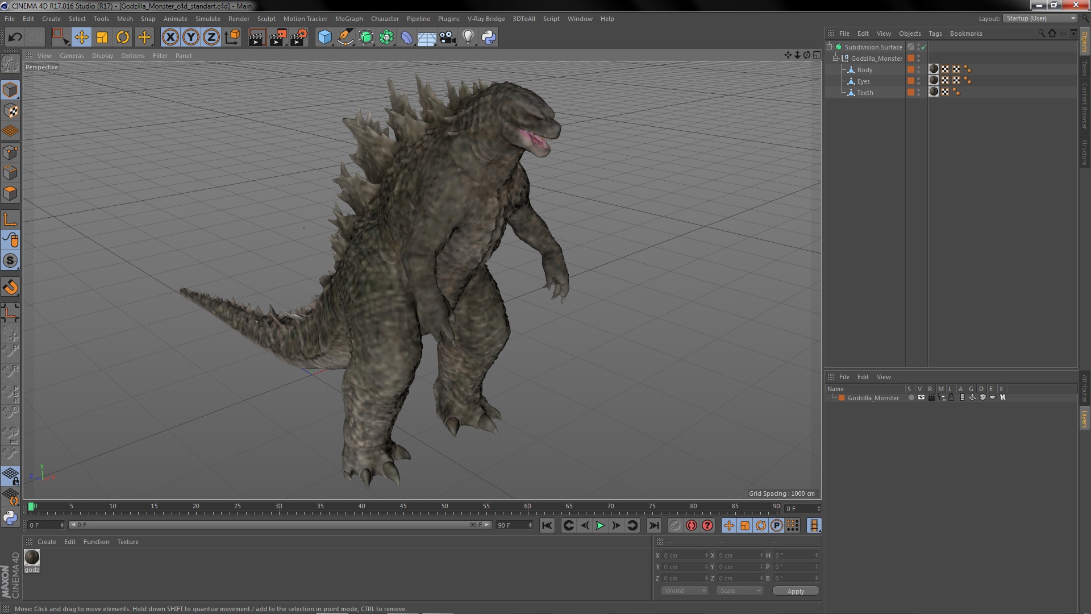Click the Object Manager search magnifier icon
Viewport: 1091px width, 614px height.
point(1041,34)
